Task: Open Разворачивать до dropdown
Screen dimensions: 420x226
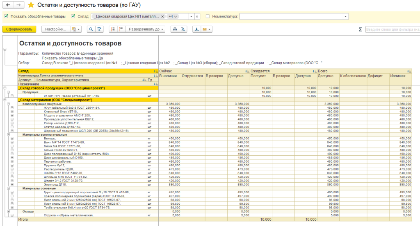Action: point(146,29)
